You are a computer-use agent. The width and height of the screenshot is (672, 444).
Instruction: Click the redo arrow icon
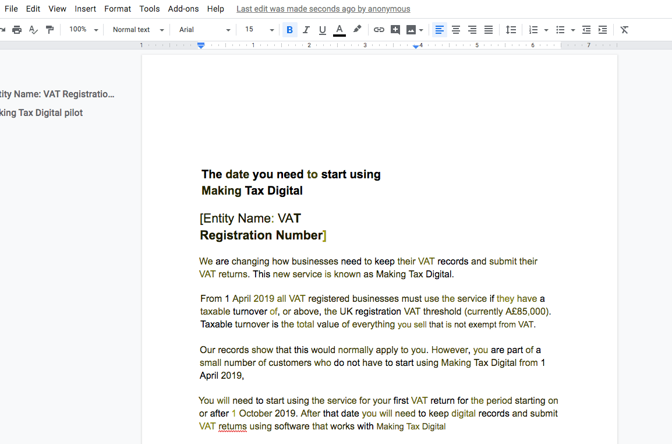pos(2,30)
